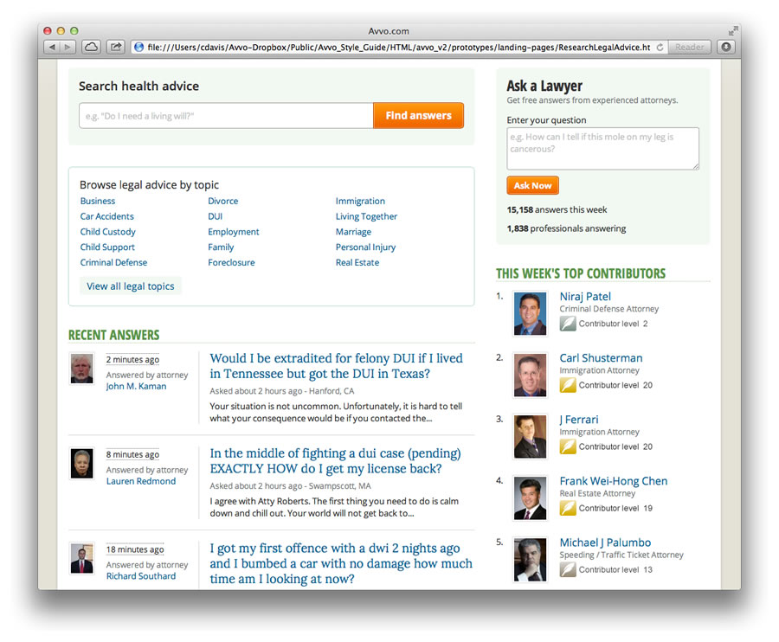Click the 2 minutes ago timestamp
Image resolution: width=779 pixels, height=642 pixels.
[132, 359]
